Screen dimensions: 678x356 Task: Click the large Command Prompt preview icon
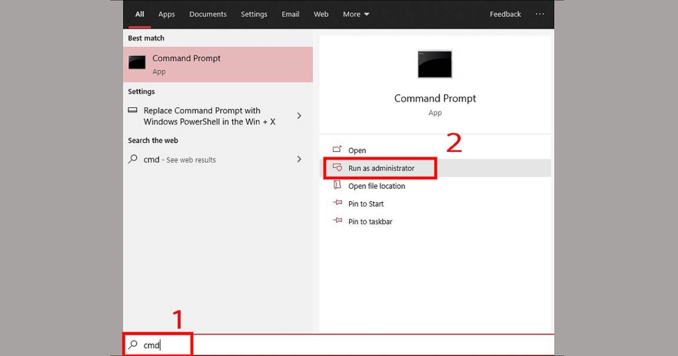(434, 64)
